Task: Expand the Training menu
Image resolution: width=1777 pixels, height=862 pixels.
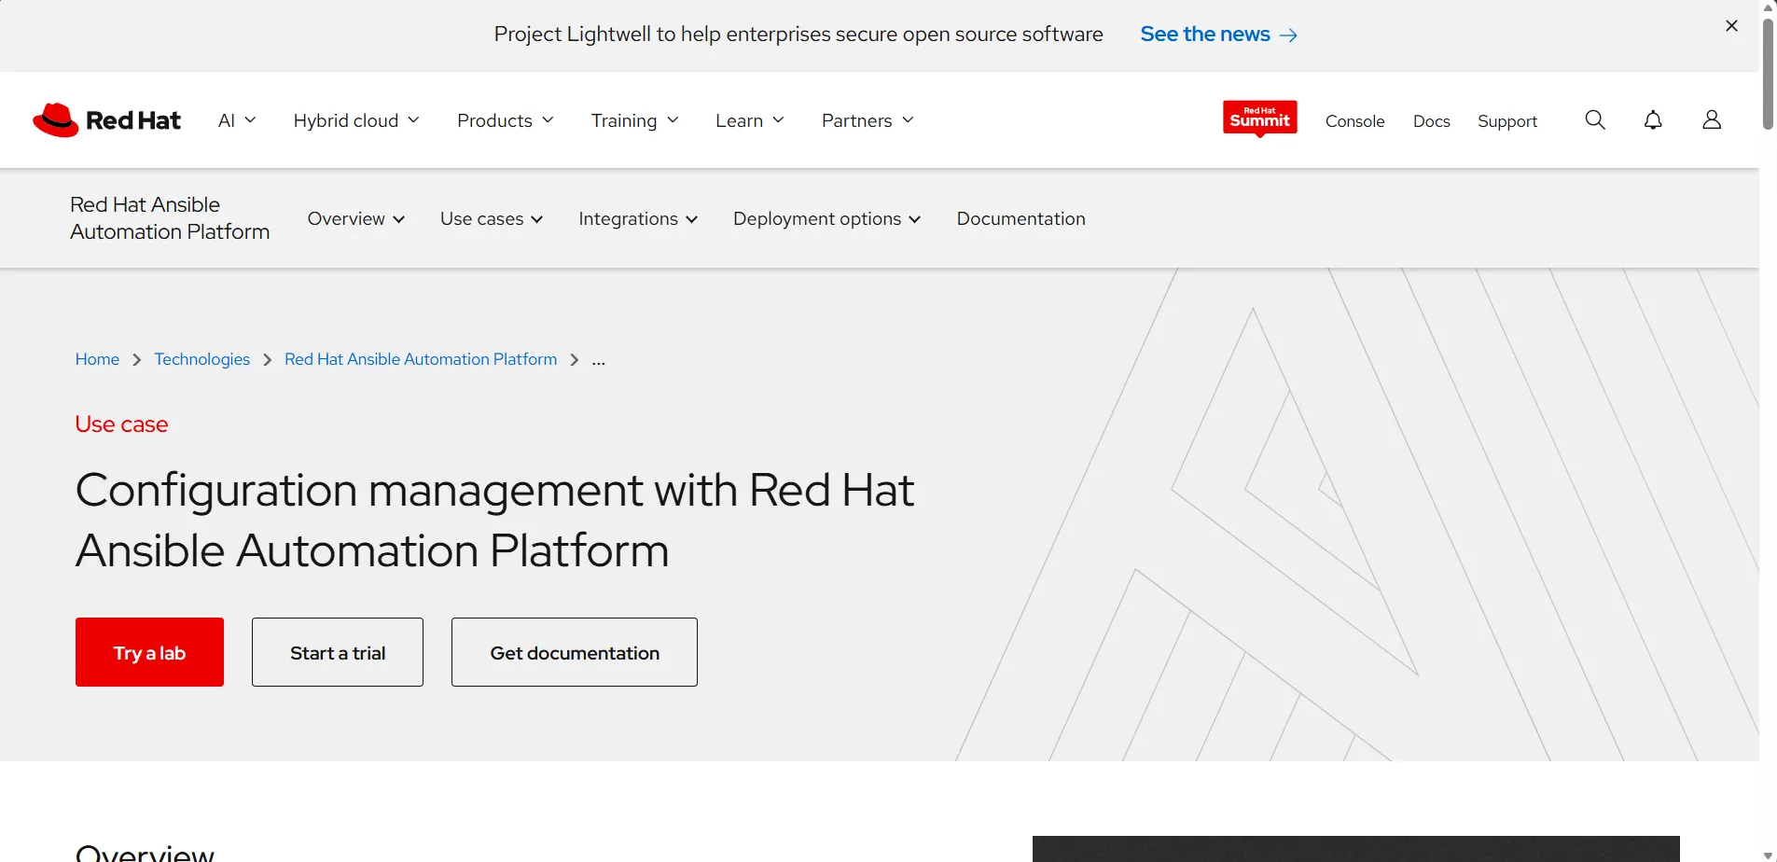Action: pyautogui.click(x=634, y=120)
